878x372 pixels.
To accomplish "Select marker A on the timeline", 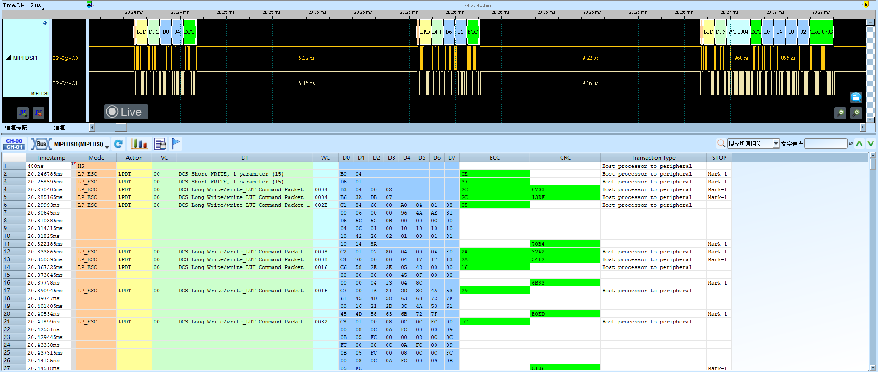I will (90, 4).
